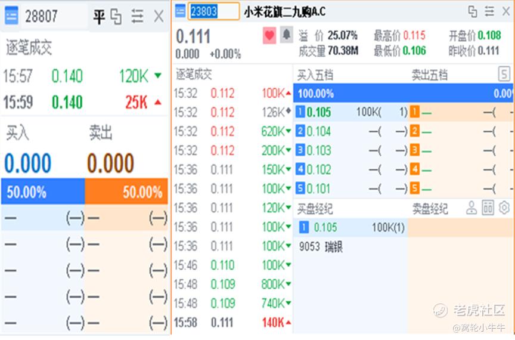Click broker entry 9053 瑞银
515x340 pixels.
click(x=321, y=246)
